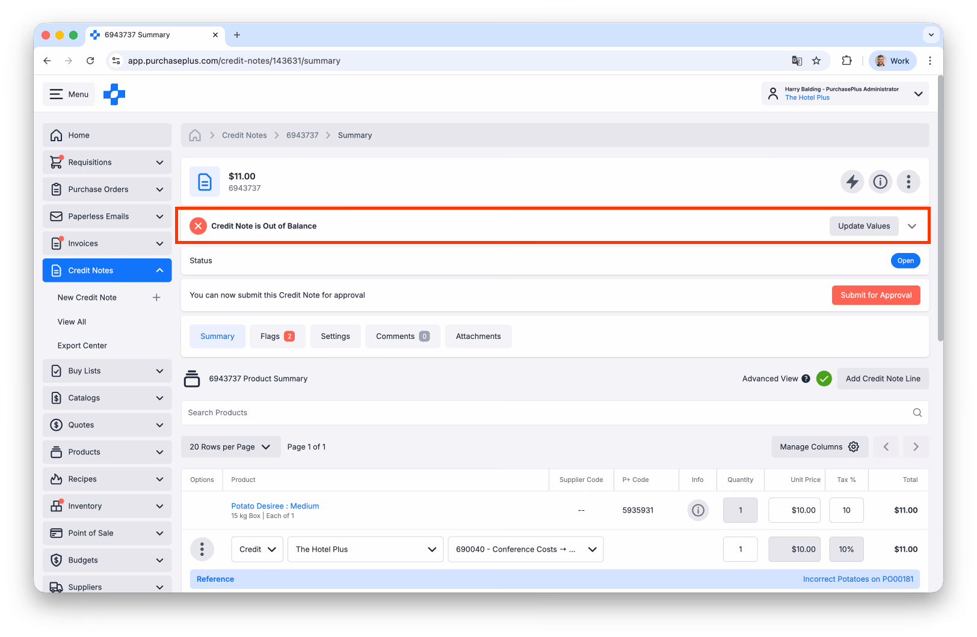Go to the previous page arrow
Viewport: 977px width, 637px height.
[886, 447]
